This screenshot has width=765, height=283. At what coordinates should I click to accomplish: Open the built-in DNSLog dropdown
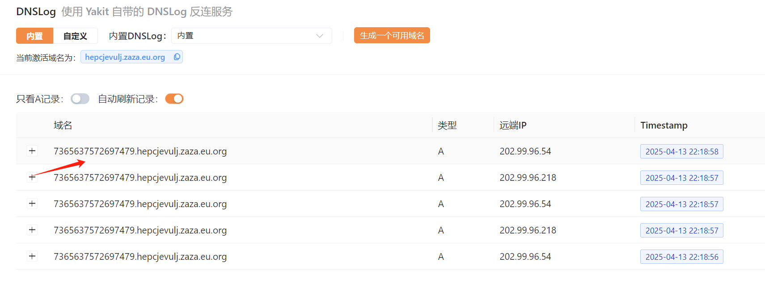251,36
